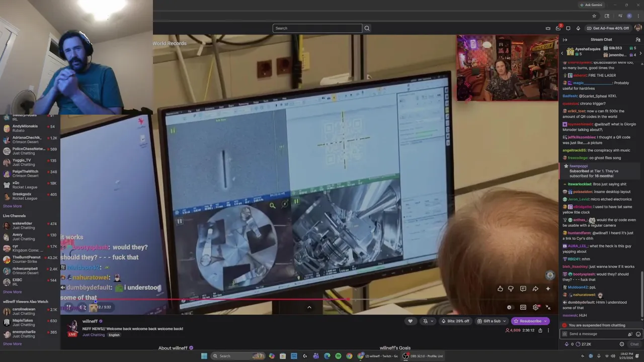Open stream more options three dots
644x362 pixels.
pos(548,330)
